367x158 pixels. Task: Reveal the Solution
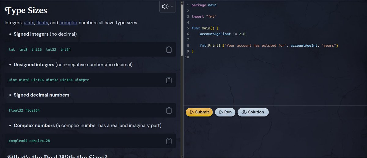coord(253,112)
